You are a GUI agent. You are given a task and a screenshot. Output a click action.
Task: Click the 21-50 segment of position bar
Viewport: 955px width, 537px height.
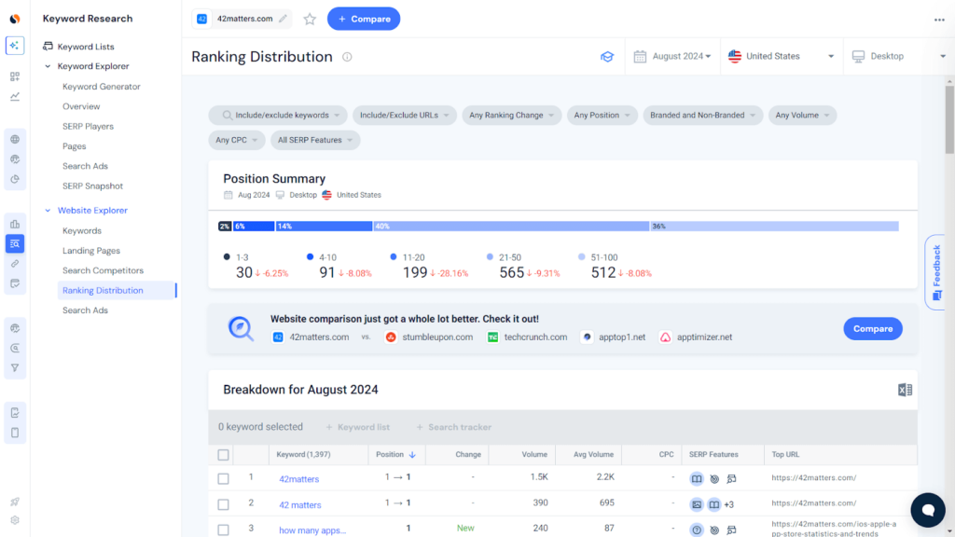click(510, 227)
